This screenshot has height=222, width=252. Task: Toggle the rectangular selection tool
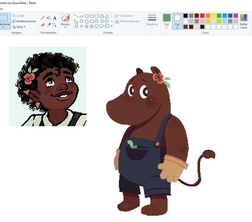[x=4, y=18]
